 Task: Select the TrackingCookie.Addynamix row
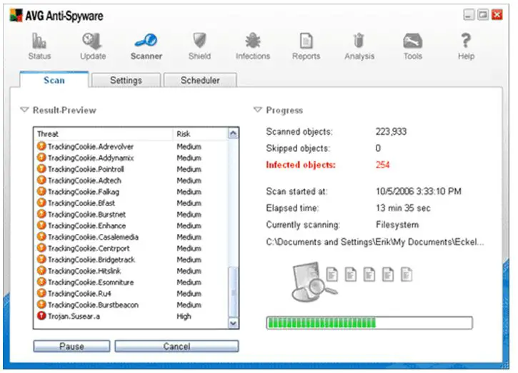click(x=131, y=158)
